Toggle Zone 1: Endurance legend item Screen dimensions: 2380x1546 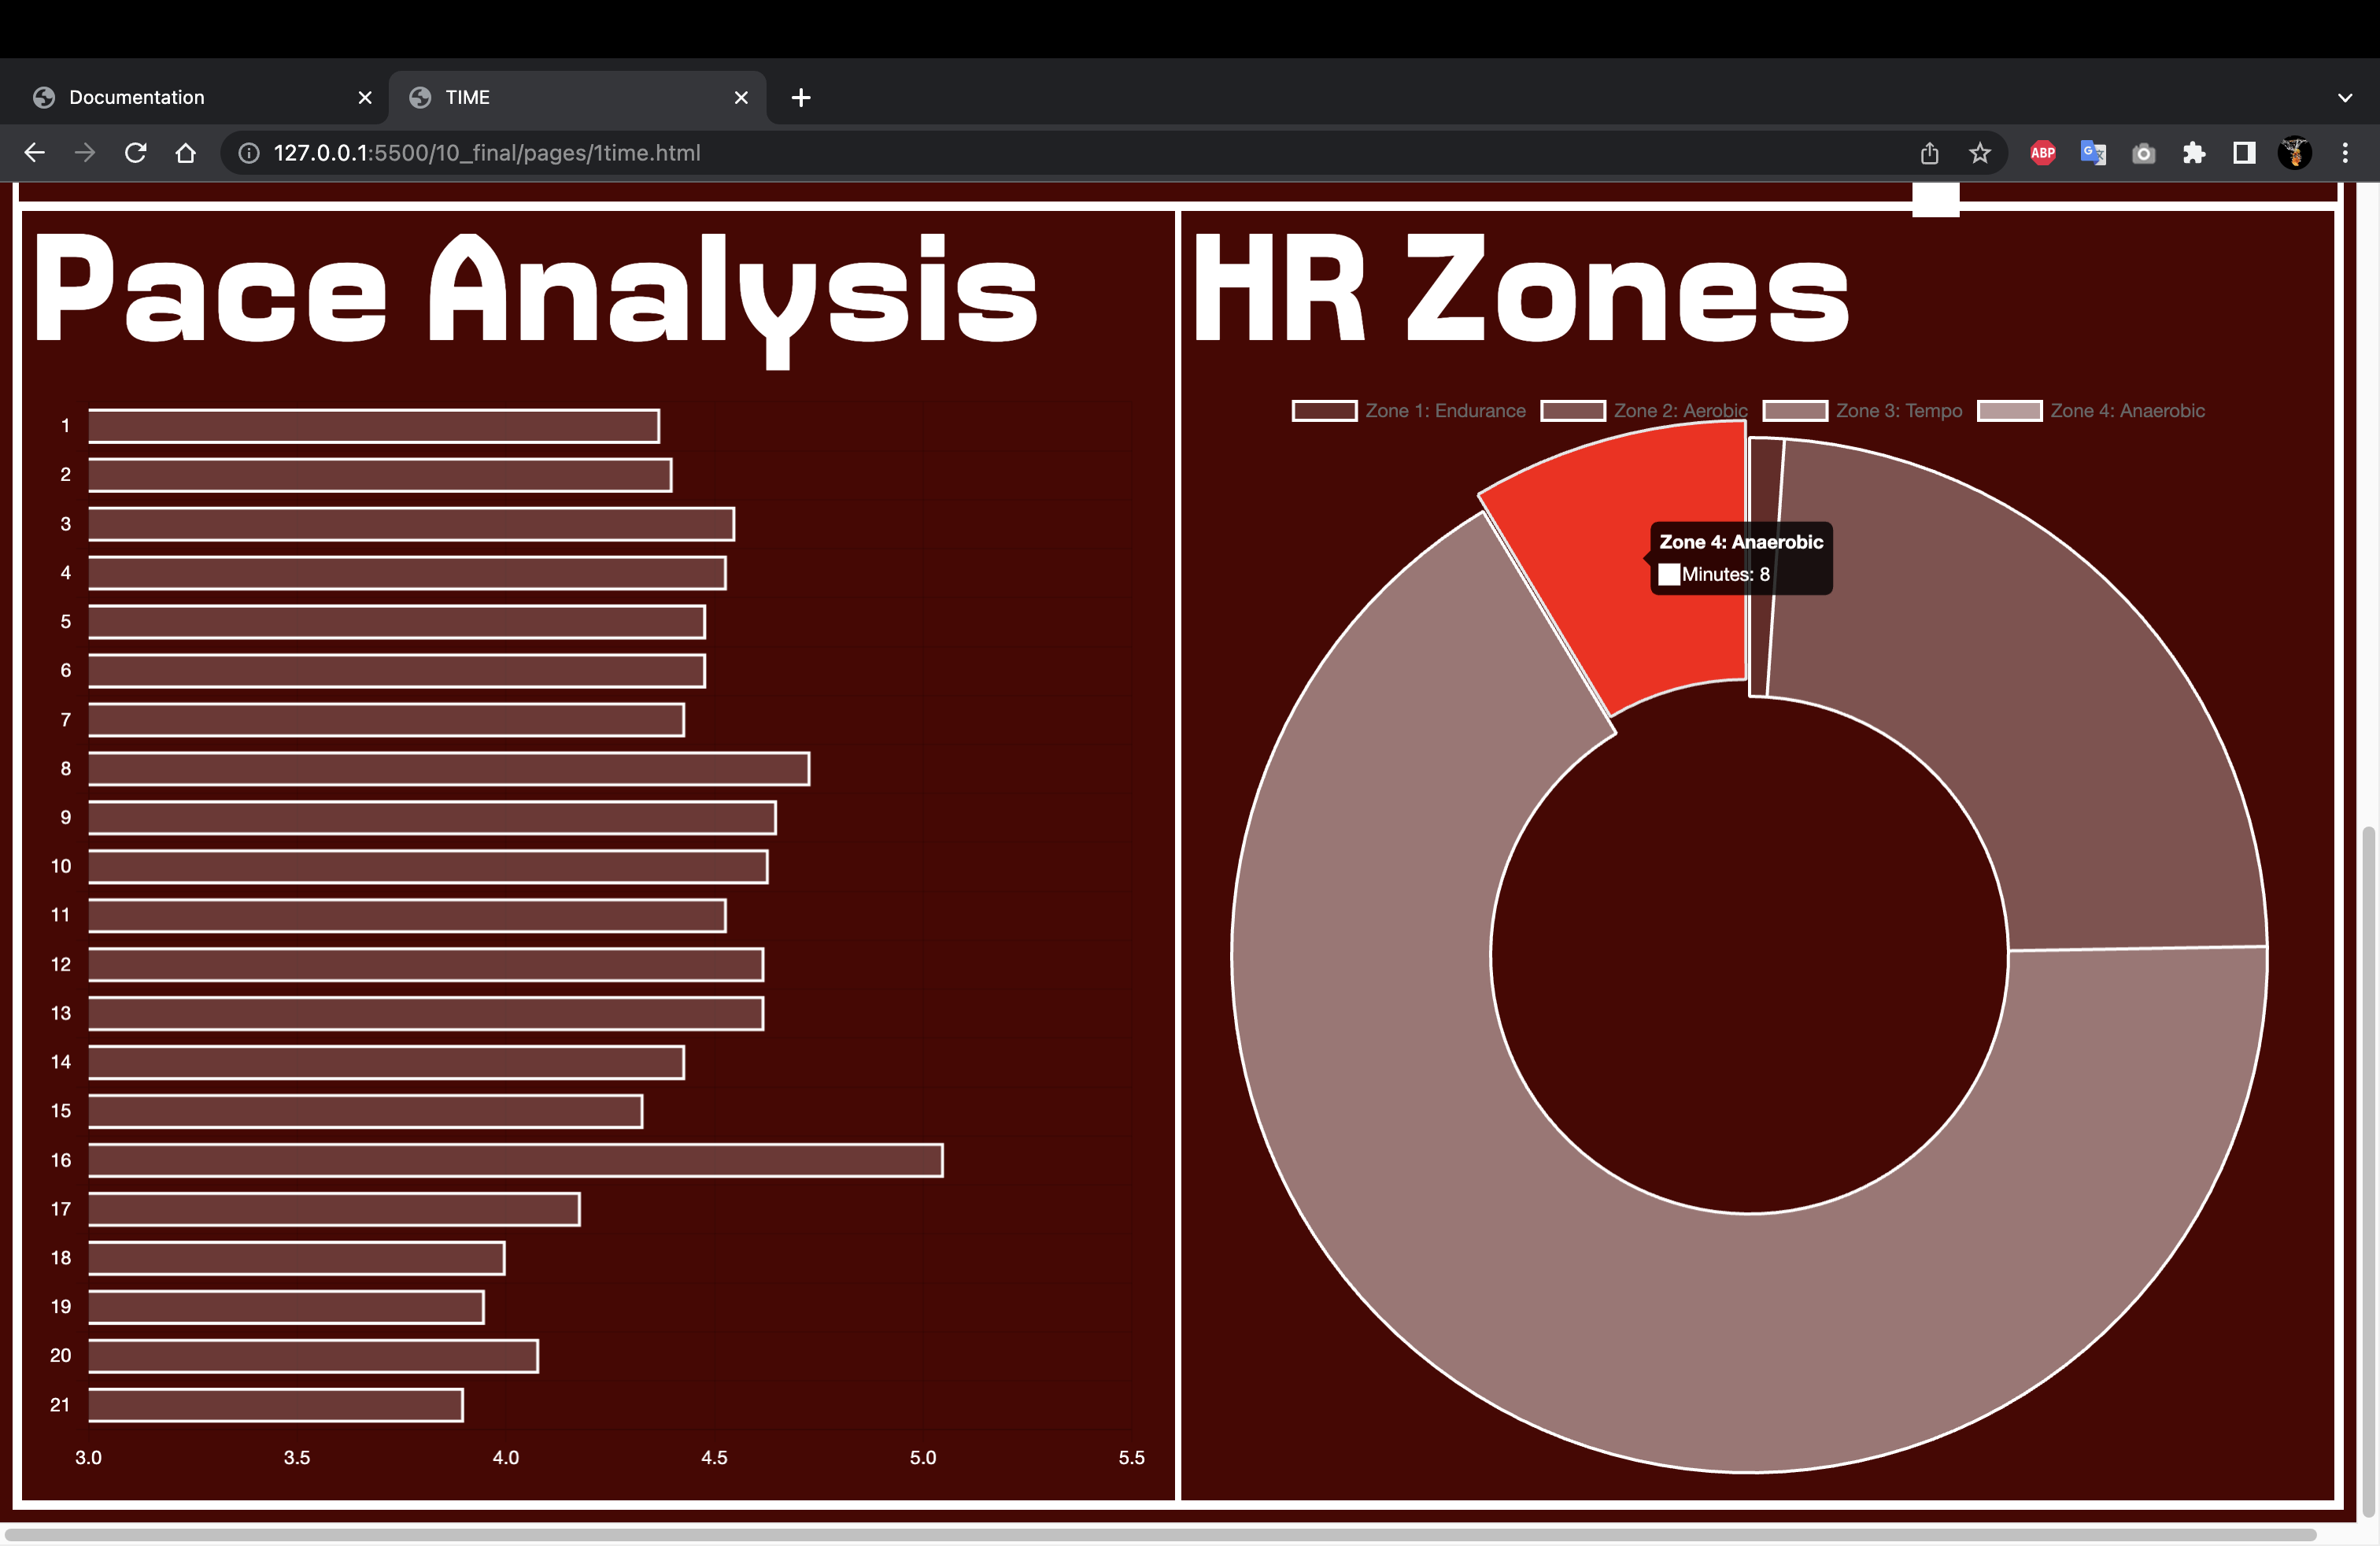[1409, 411]
